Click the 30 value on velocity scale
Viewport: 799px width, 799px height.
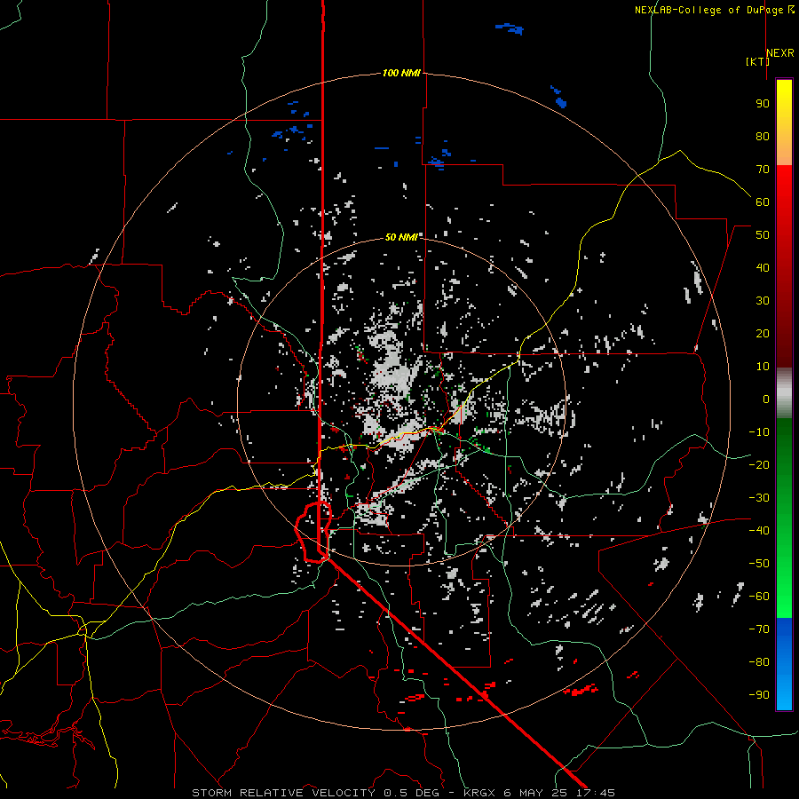click(x=763, y=301)
